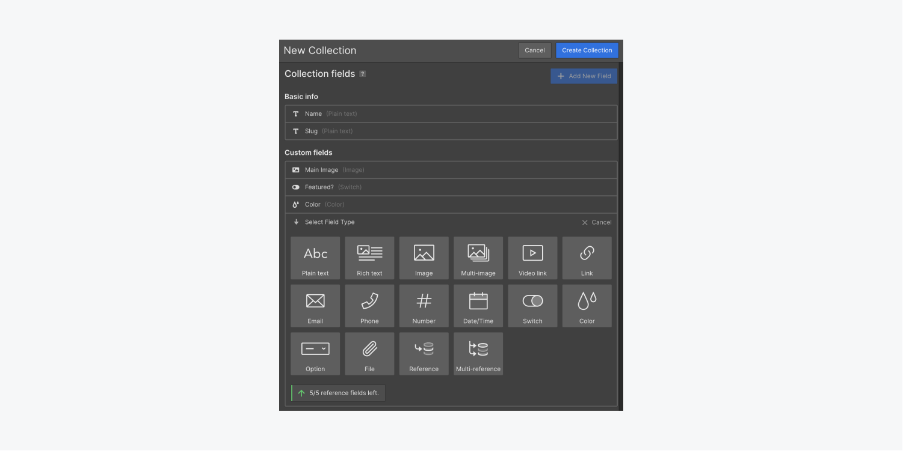Click the Featured? switch field row

pos(451,187)
